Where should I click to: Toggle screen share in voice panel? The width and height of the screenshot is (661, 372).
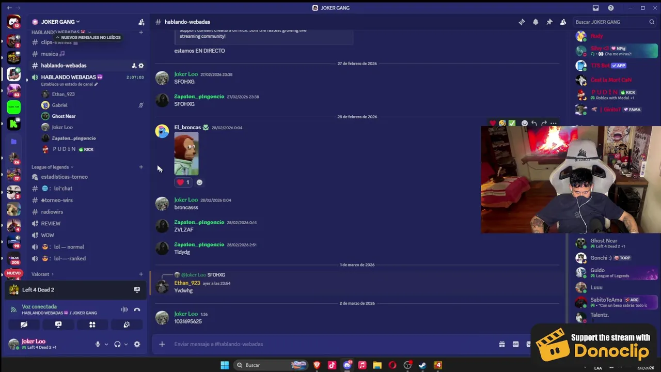point(58,324)
